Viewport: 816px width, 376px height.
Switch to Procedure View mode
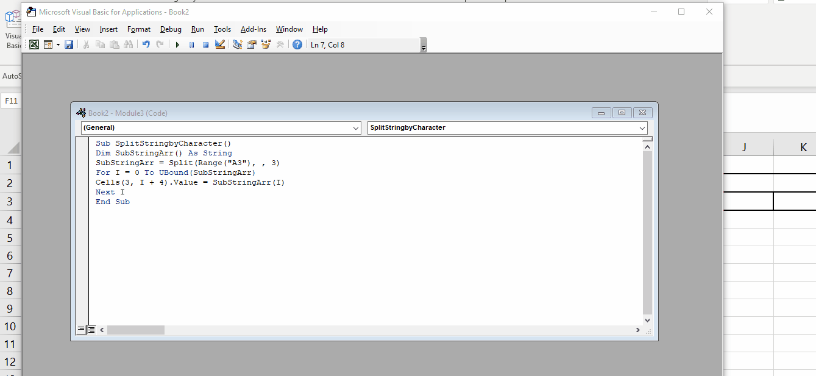(81, 329)
